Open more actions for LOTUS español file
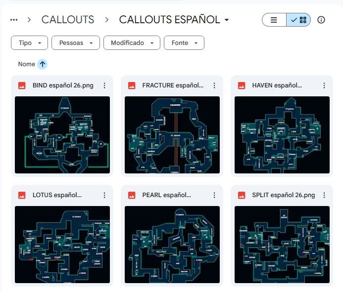 pyautogui.click(x=104, y=195)
